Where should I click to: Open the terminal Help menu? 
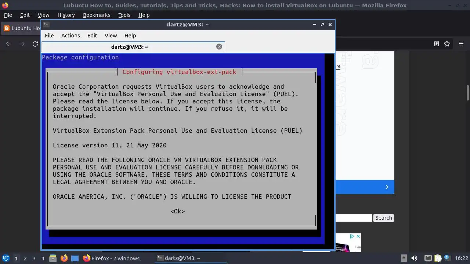tap(130, 36)
